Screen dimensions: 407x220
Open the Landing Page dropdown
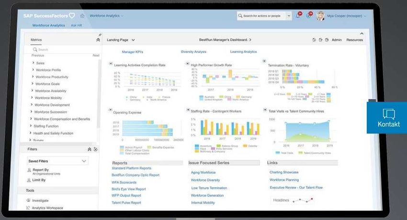(x=121, y=40)
